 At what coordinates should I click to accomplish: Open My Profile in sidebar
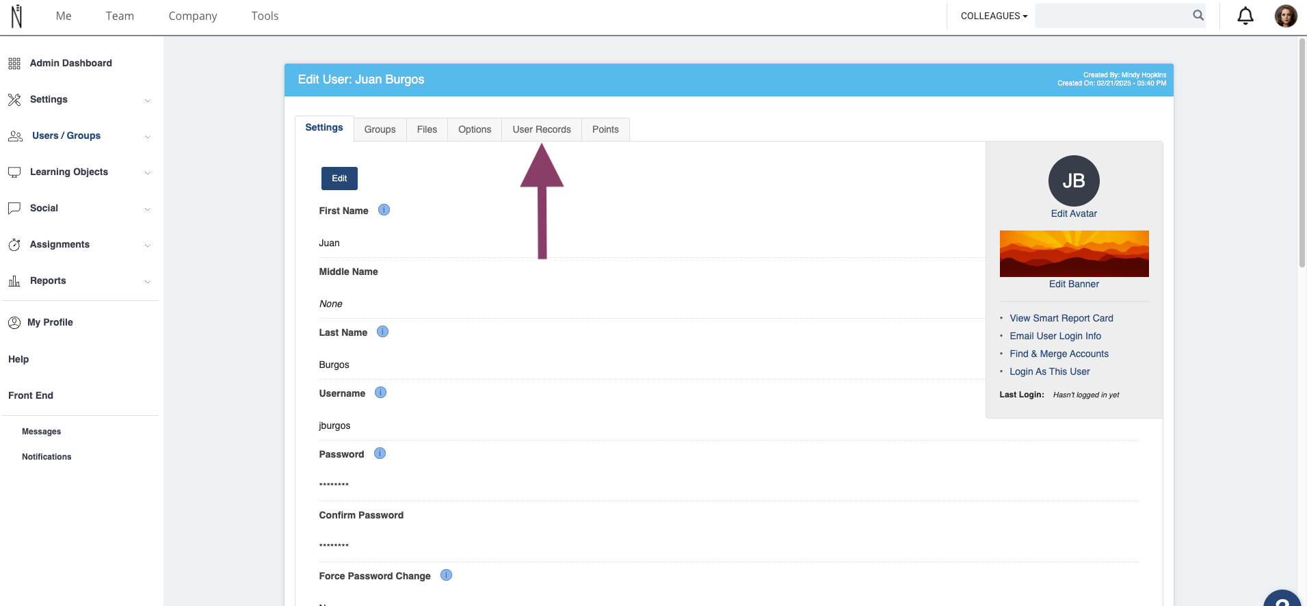[x=50, y=322]
